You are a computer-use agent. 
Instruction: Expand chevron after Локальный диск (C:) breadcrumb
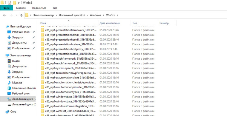click(x=87, y=15)
